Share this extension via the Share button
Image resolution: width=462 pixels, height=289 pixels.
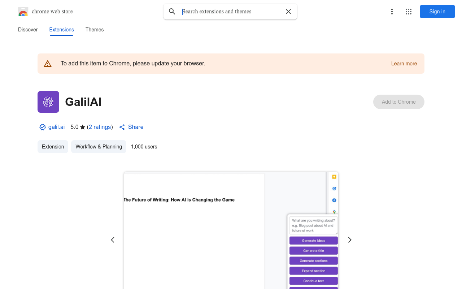coord(131,127)
